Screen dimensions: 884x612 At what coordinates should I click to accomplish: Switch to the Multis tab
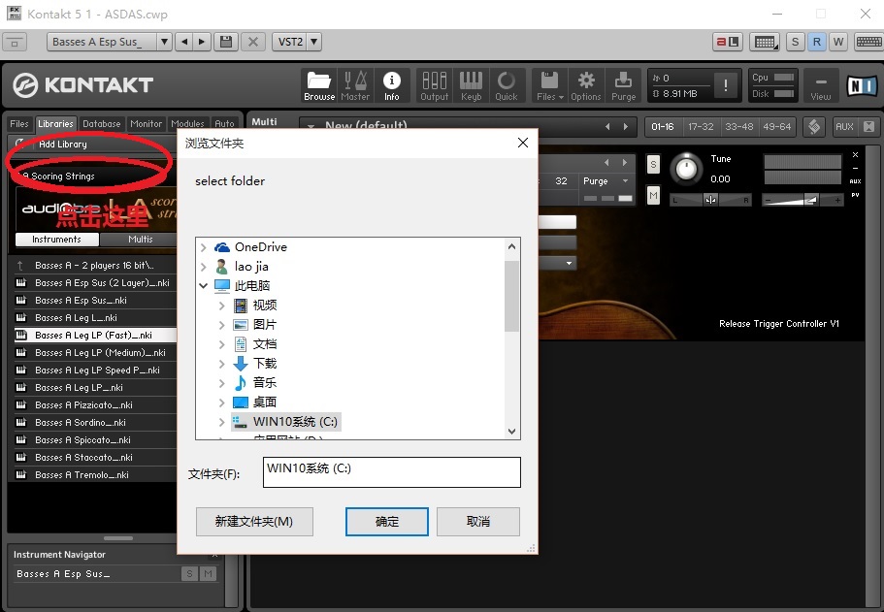pos(141,239)
